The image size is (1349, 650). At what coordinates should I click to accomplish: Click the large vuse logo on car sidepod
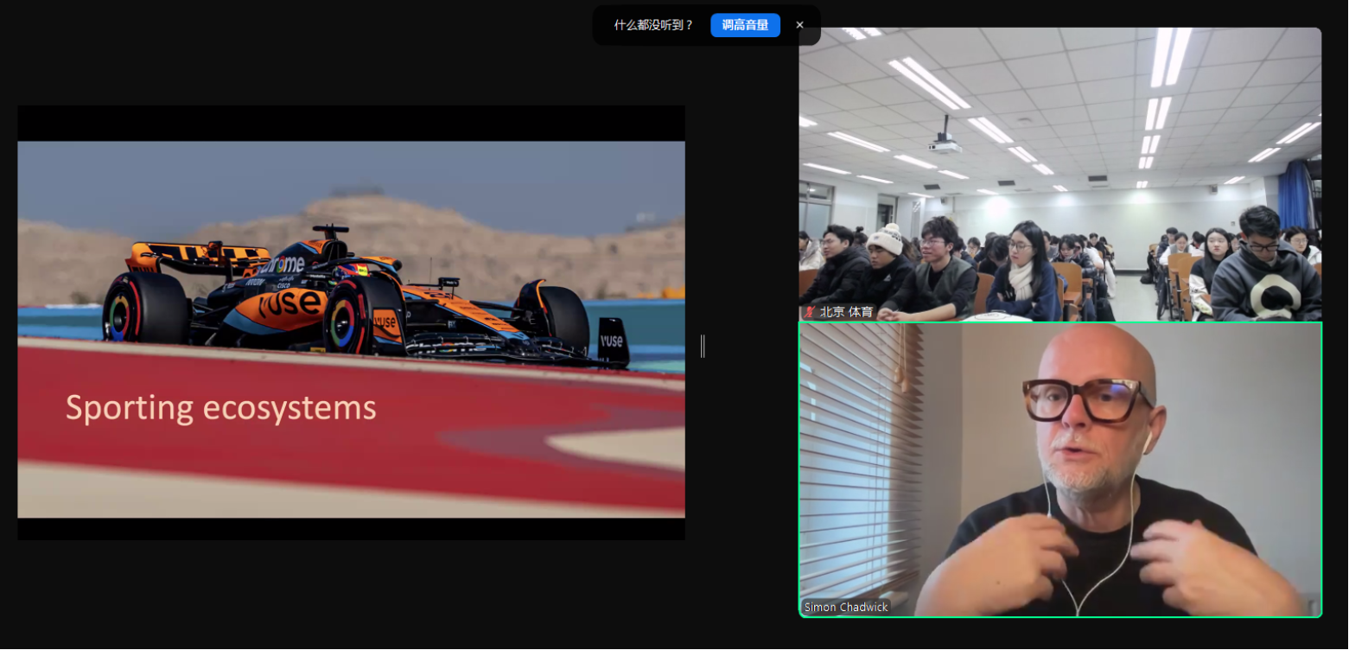point(291,303)
